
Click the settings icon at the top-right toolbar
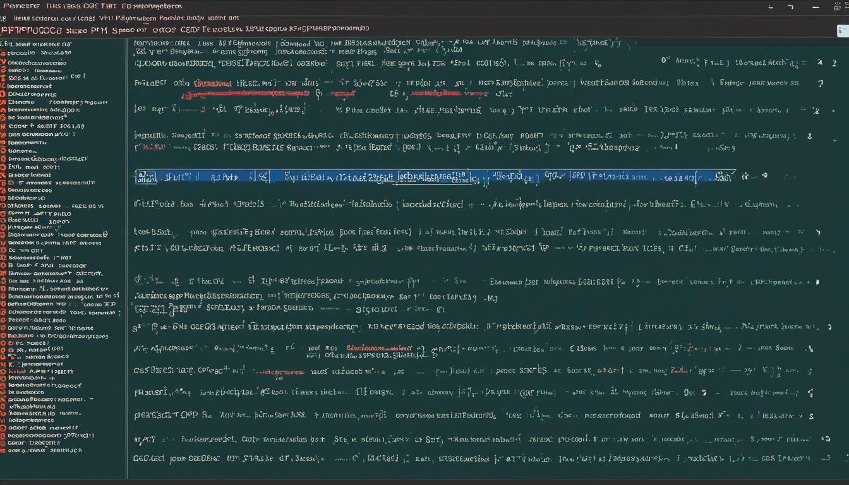point(837,6)
